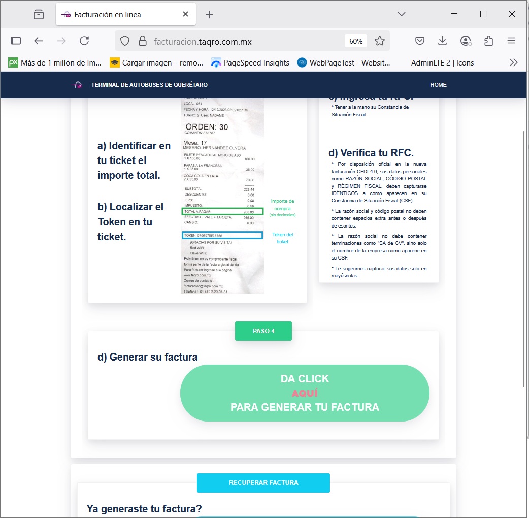Image resolution: width=529 pixels, height=518 pixels.
Task: Expand the list all tabs dropdown
Action: click(402, 14)
